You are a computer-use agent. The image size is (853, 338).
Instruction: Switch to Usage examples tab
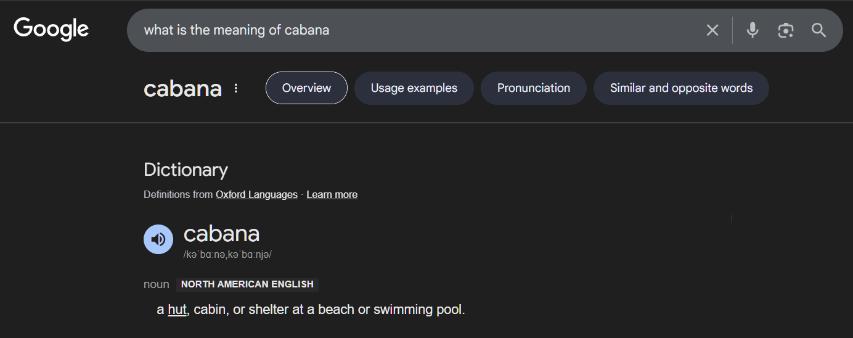pos(414,88)
